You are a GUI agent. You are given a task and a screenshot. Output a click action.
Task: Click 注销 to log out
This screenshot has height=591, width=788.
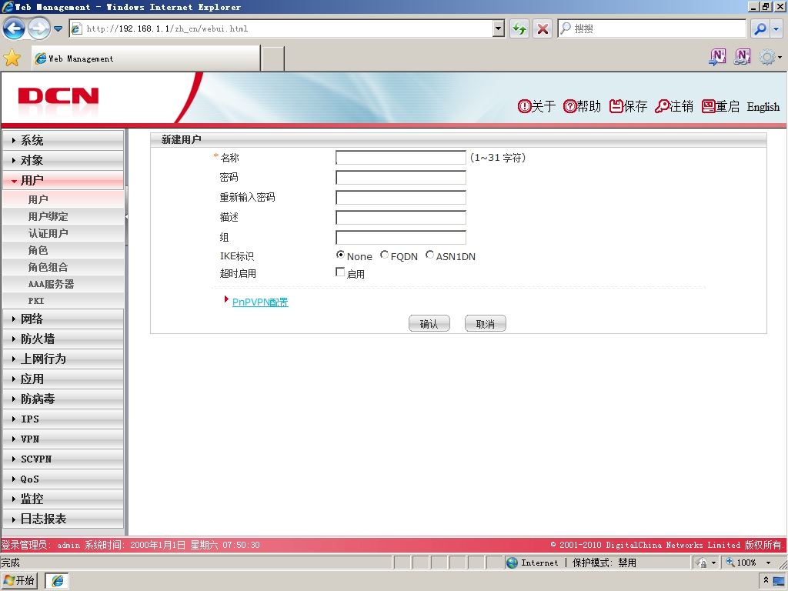pos(674,106)
